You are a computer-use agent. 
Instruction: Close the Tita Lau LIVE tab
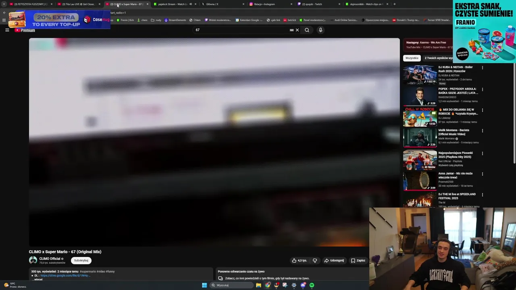tap(100, 4)
